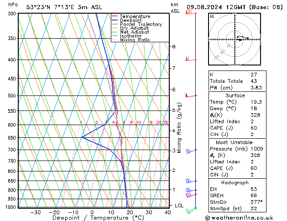Click the red Temperature legend line sample
Screen dimensions: 287x221
tap(115, 16)
